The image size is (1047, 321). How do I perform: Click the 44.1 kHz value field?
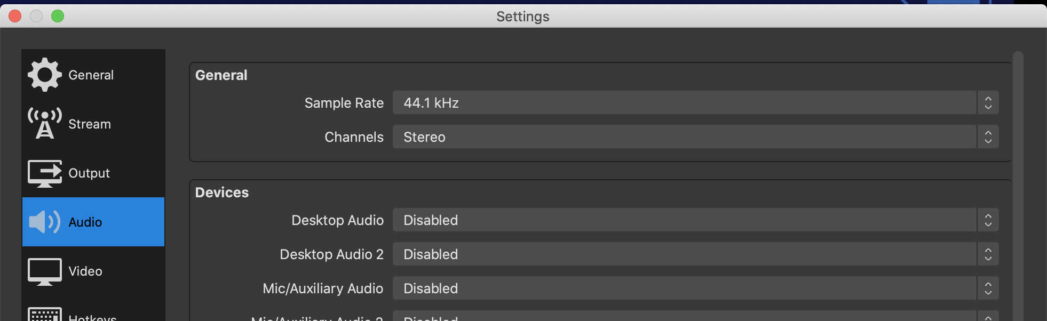pos(534,102)
